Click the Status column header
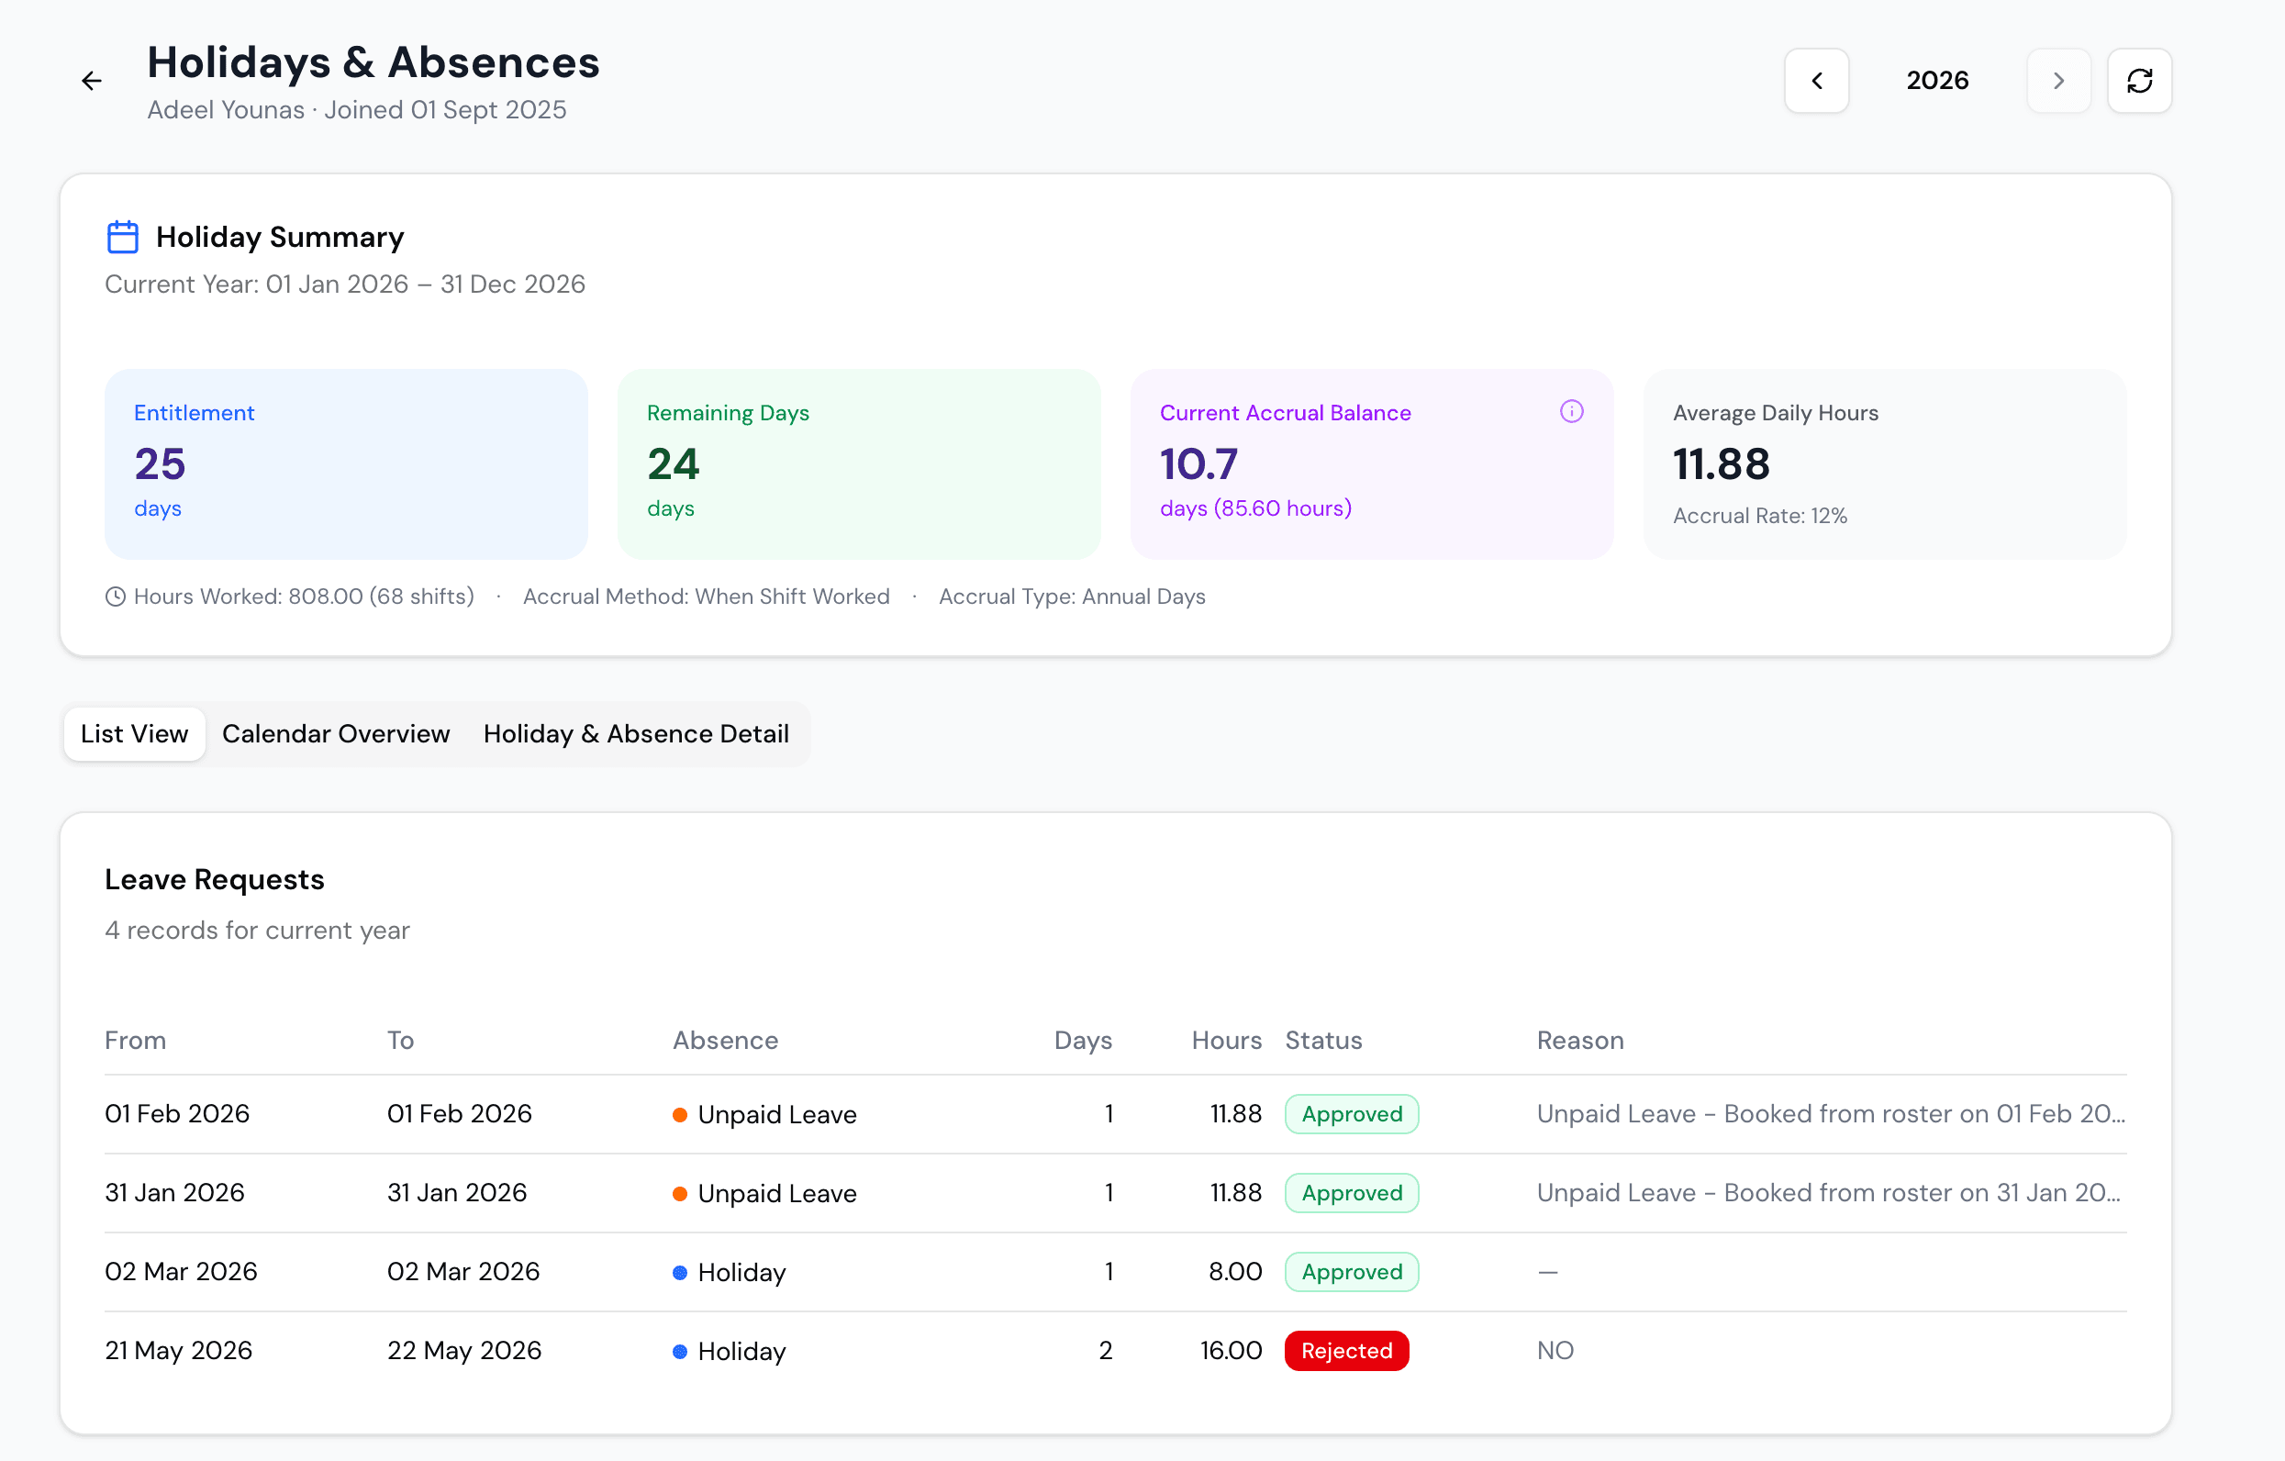 [x=1322, y=1041]
